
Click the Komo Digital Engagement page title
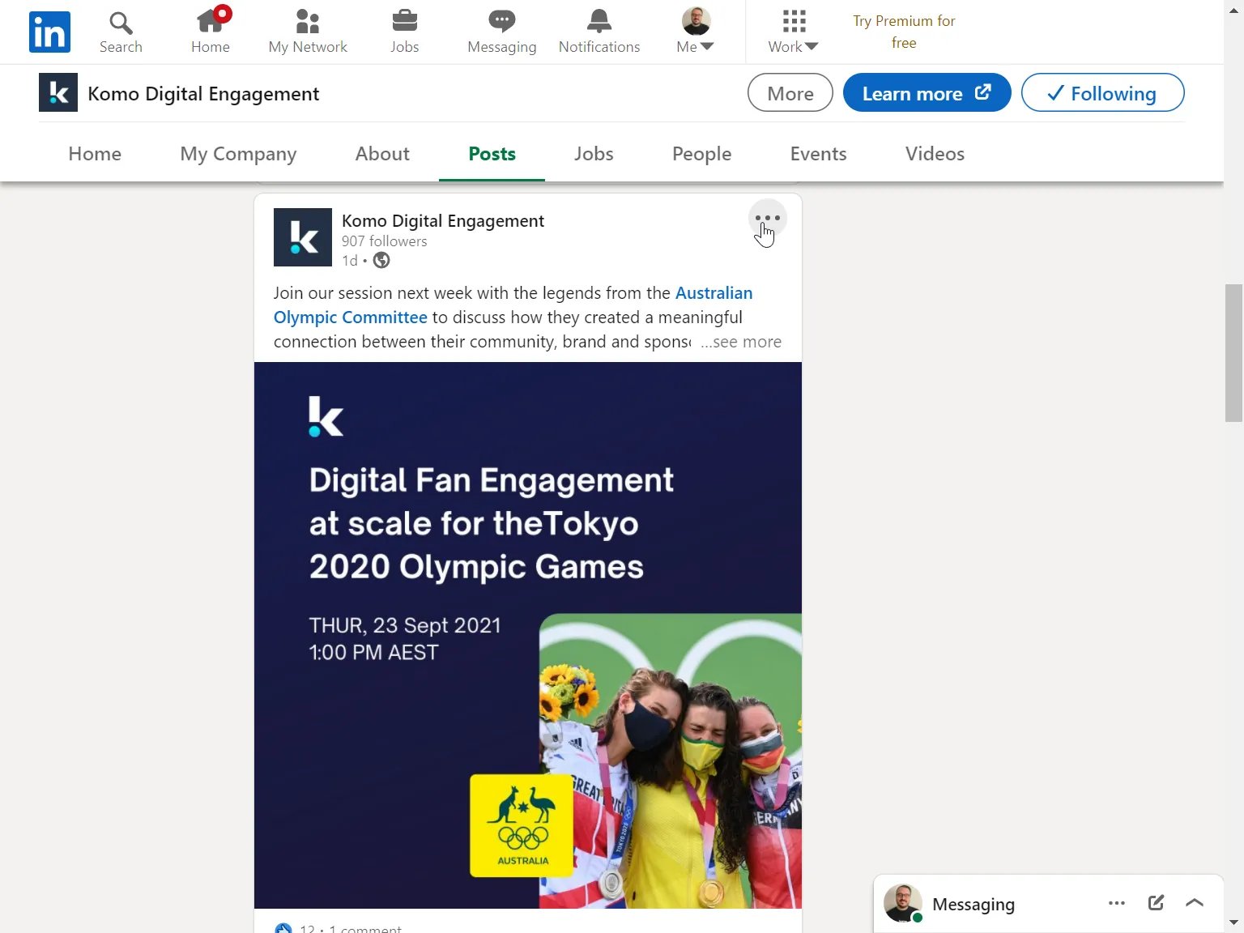(203, 94)
